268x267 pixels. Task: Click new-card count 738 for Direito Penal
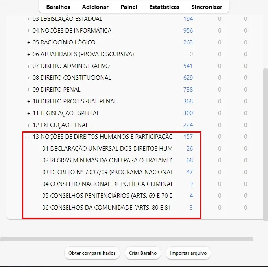[188, 90]
